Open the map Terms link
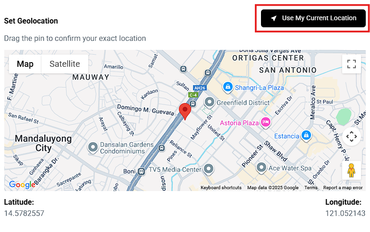 (311, 187)
